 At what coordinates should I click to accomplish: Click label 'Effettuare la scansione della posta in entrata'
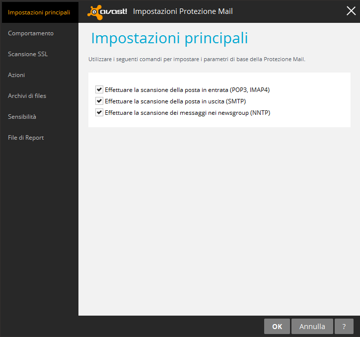tap(187, 89)
